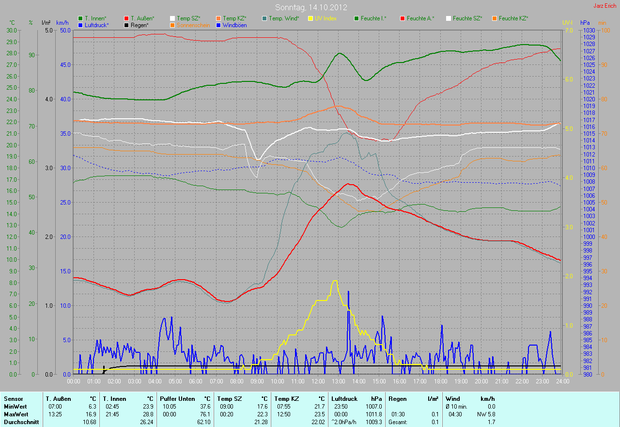Screen dimensions: 620x427
Task: Select the Temp SZ* legend label
Action: click(x=188, y=18)
